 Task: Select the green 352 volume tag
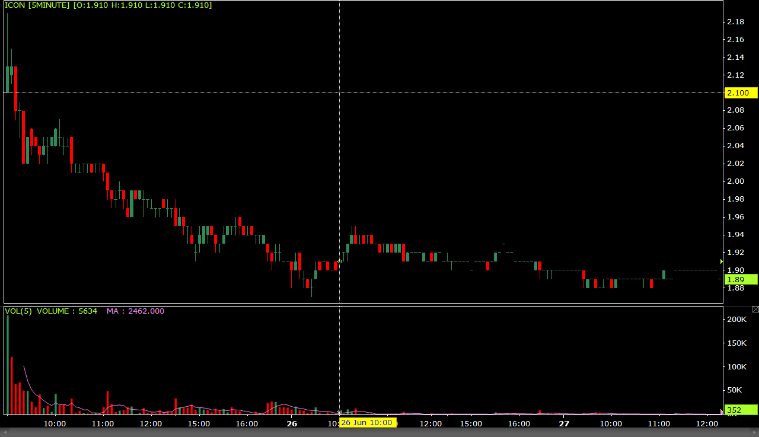[x=741, y=410]
